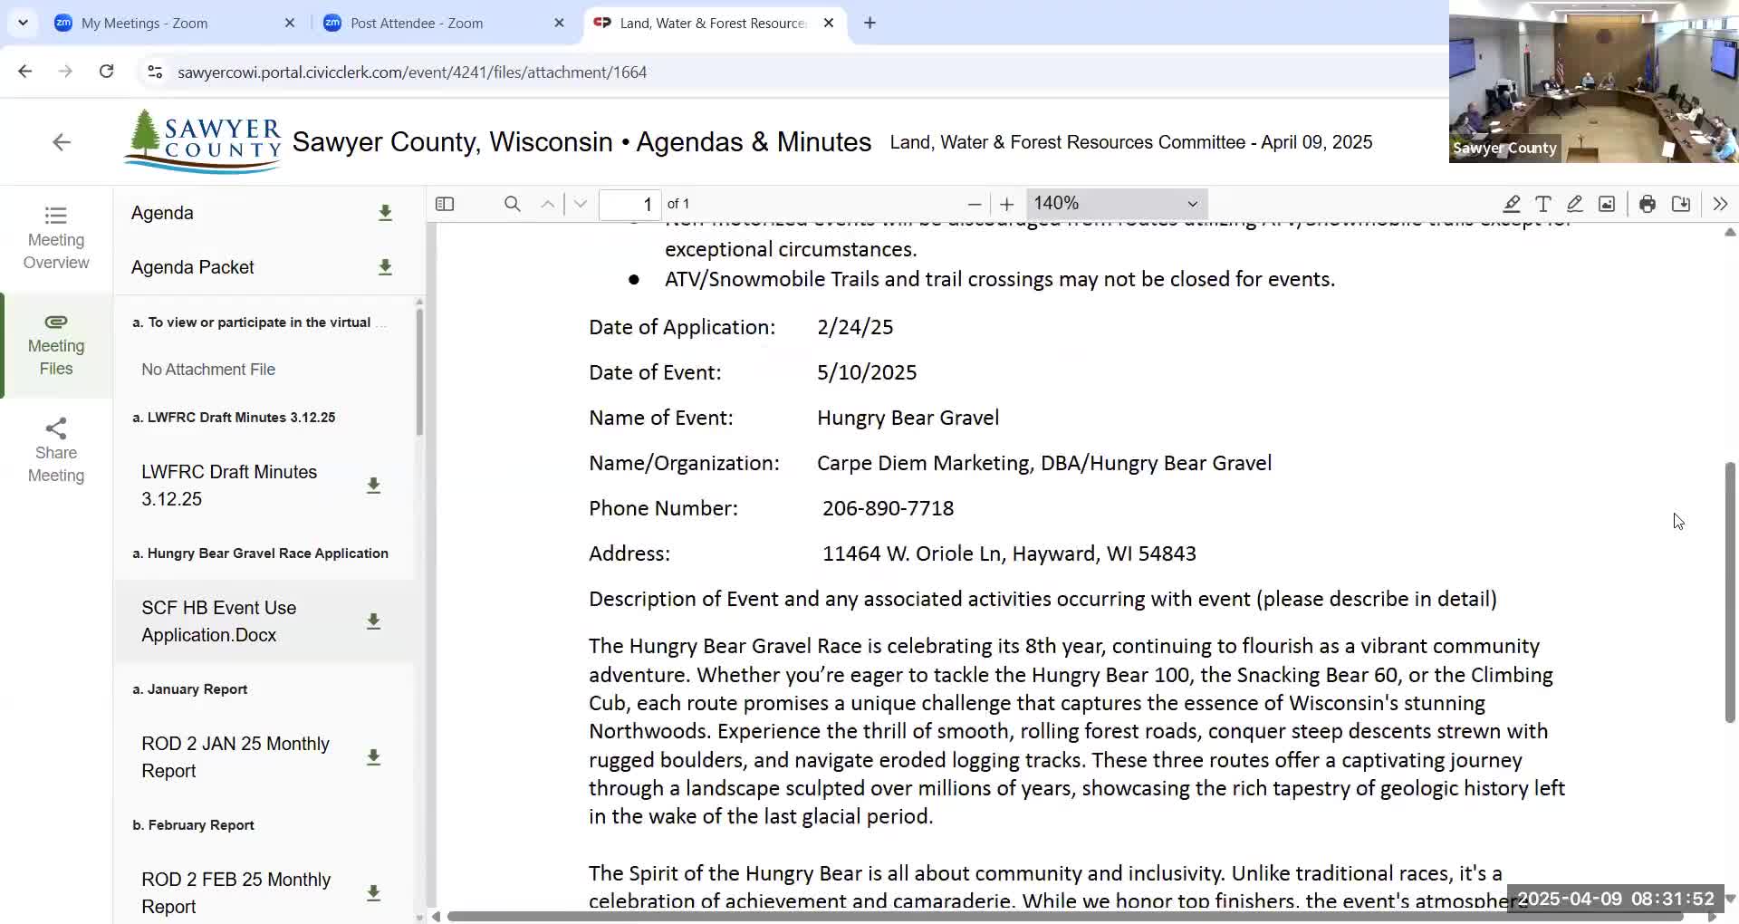Select the add text tool

coord(1543,204)
